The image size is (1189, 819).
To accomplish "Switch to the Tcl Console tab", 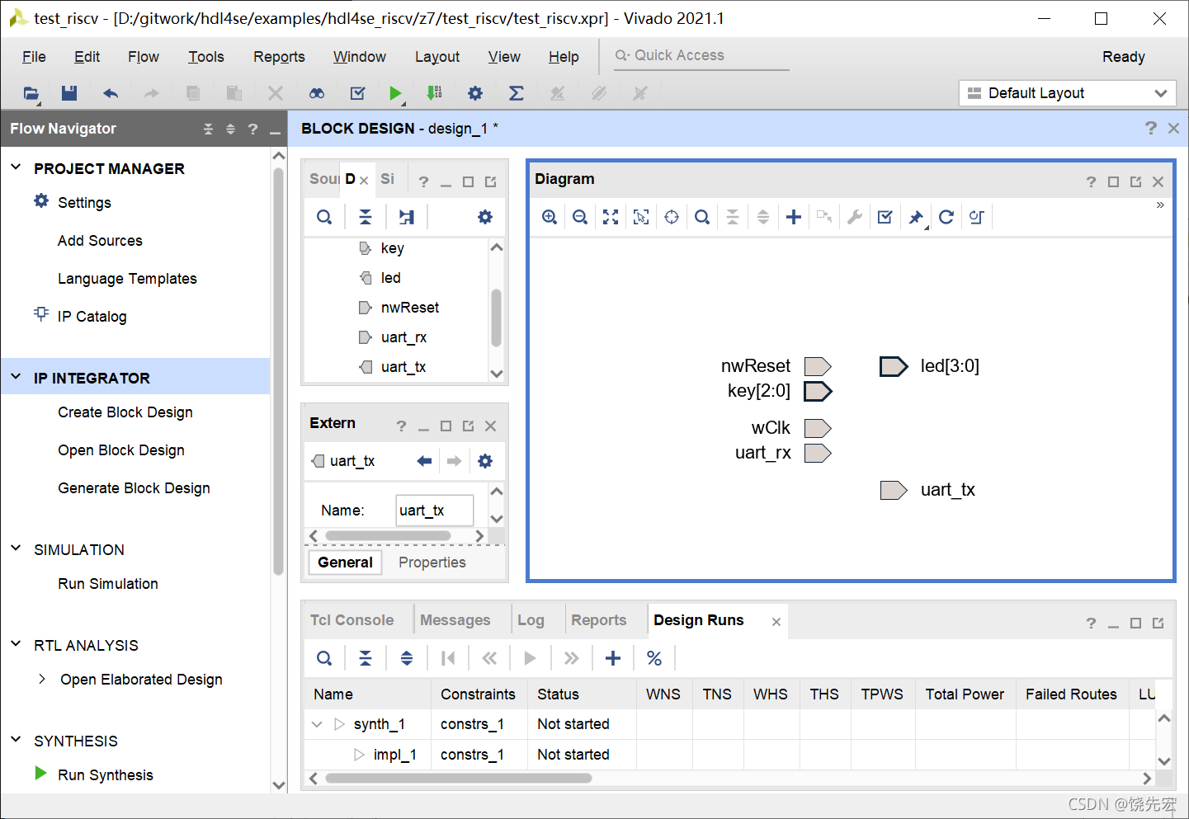I will (x=352, y=620).
